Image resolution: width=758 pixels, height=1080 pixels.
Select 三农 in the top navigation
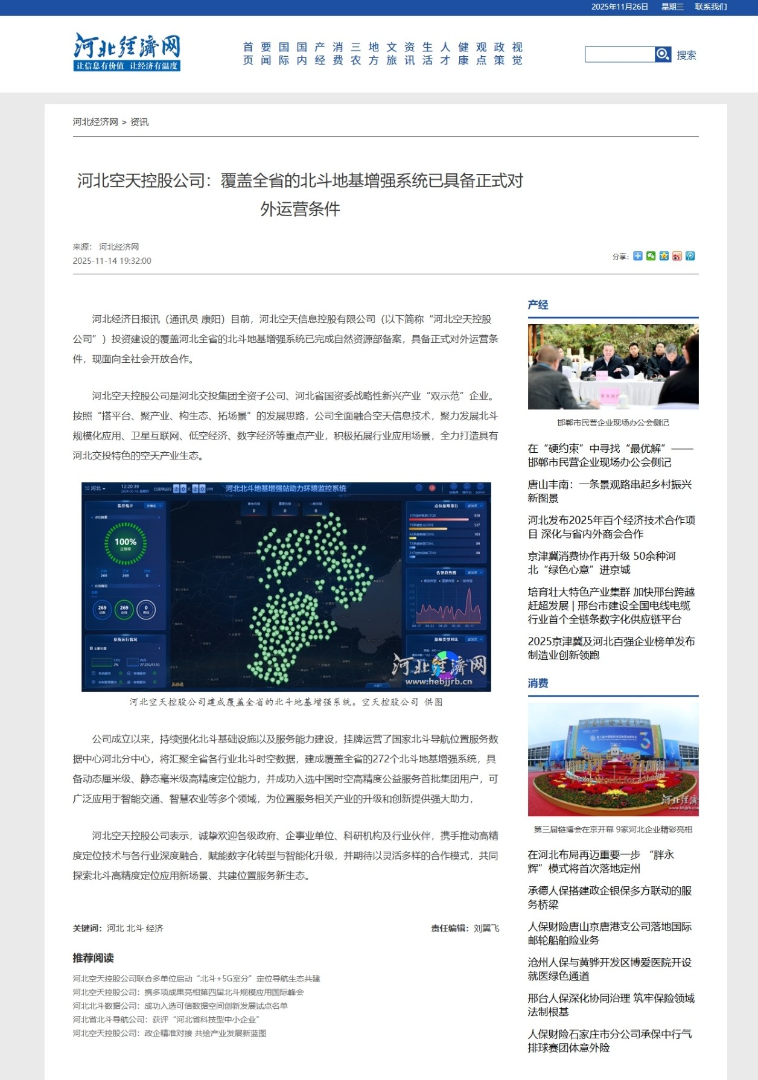coord(356,54)
